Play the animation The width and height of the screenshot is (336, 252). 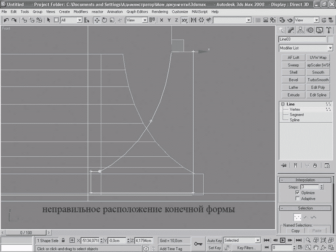pyautogui.click(x=283, y=240)
